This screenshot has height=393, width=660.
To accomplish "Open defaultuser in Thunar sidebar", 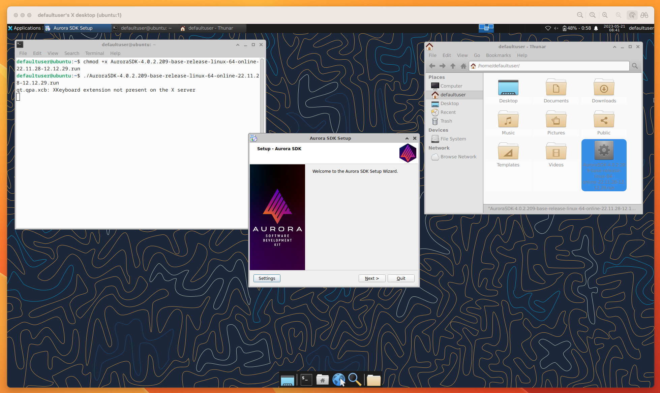I will (x=454, y=95).
